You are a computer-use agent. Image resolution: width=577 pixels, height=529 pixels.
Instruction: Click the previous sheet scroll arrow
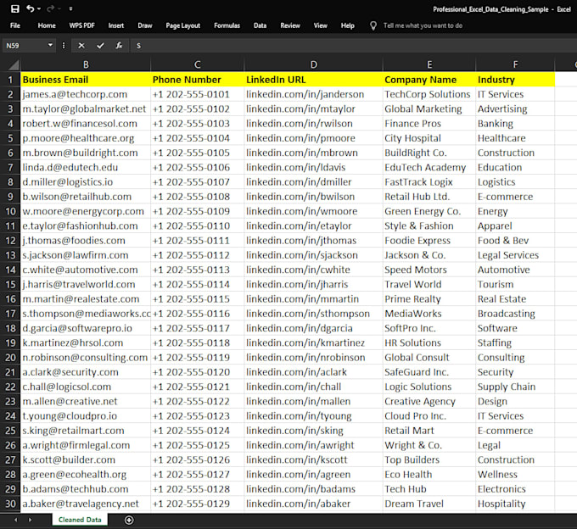point(15,520)
